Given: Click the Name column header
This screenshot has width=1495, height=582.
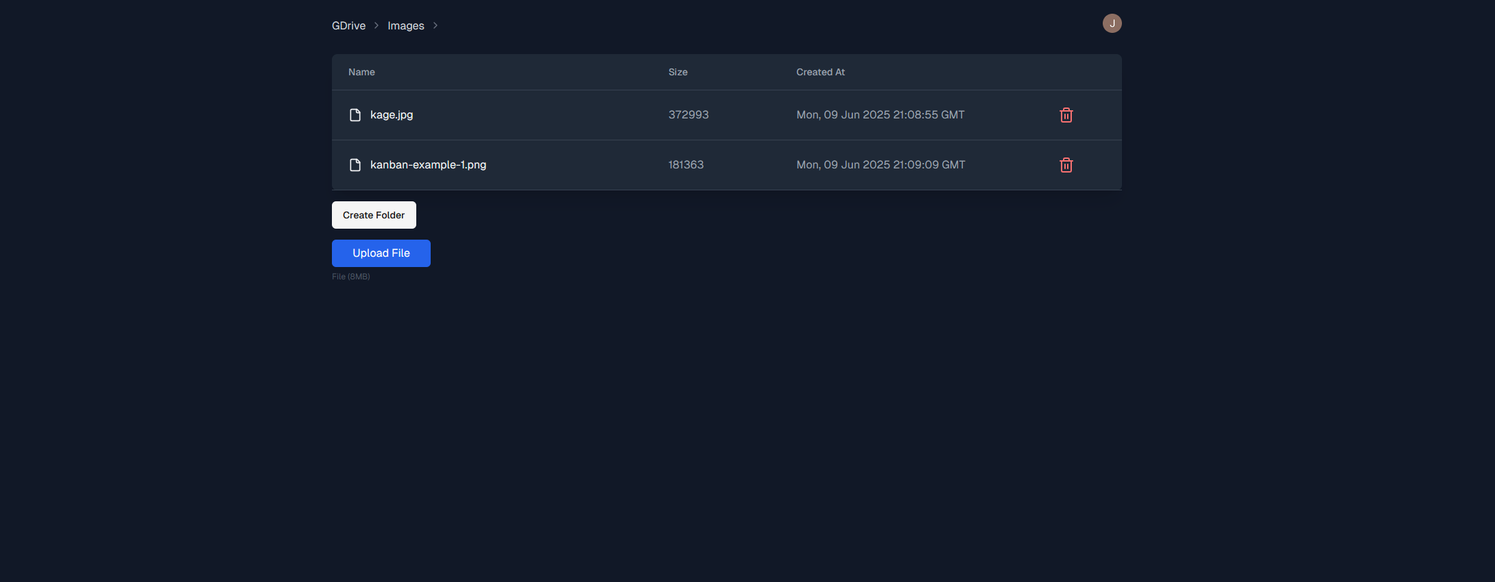Looking at the screenshot, I should (361, 72).
